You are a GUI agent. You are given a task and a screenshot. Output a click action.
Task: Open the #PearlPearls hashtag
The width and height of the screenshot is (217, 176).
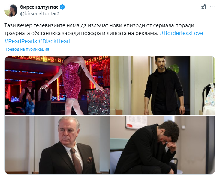pos(21,41)
